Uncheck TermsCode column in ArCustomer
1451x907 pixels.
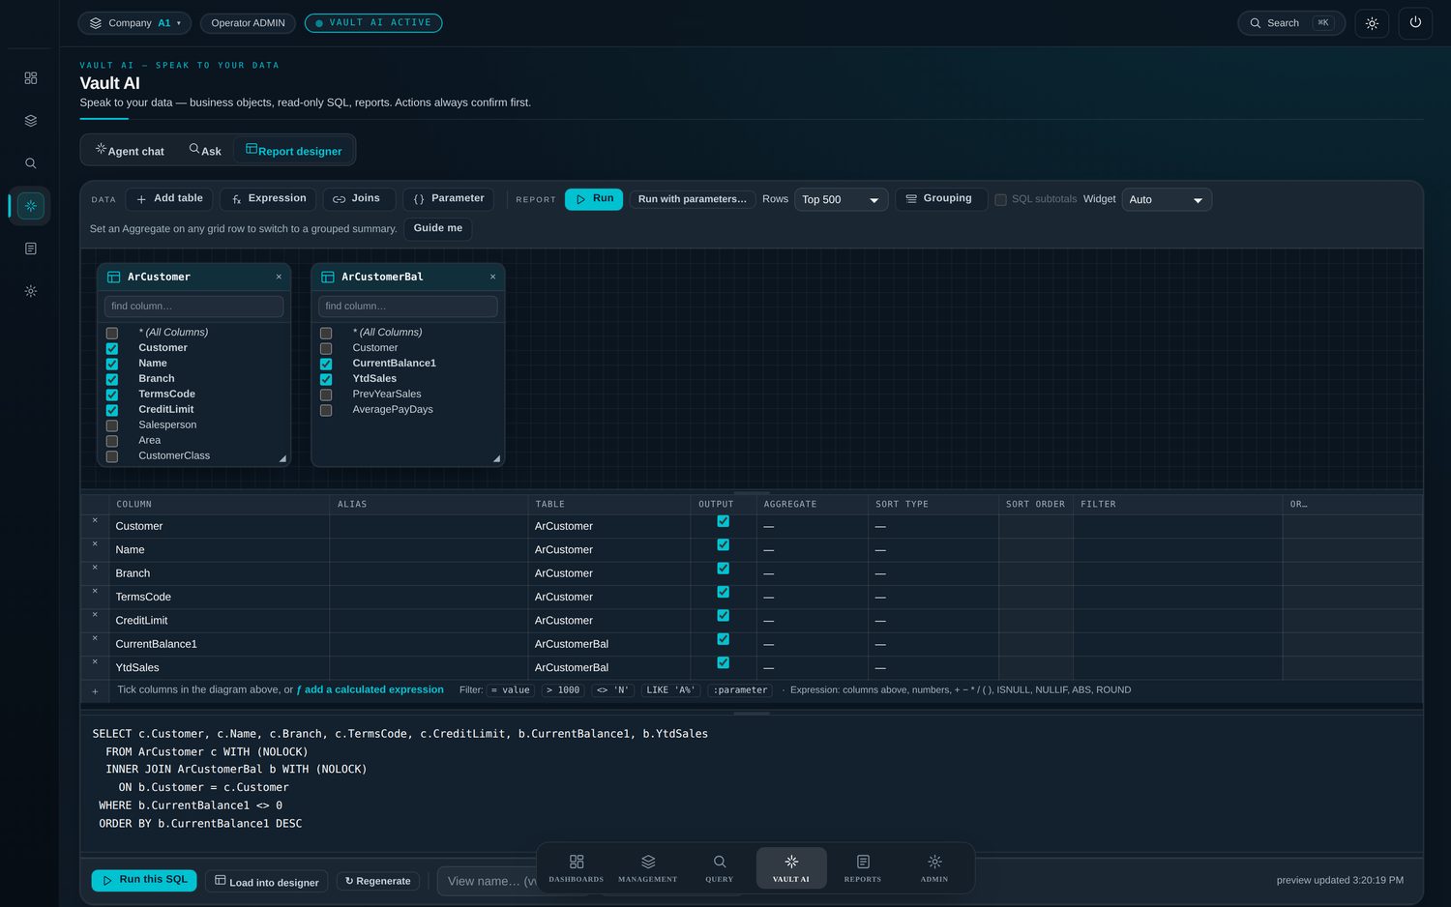point(112,395)
